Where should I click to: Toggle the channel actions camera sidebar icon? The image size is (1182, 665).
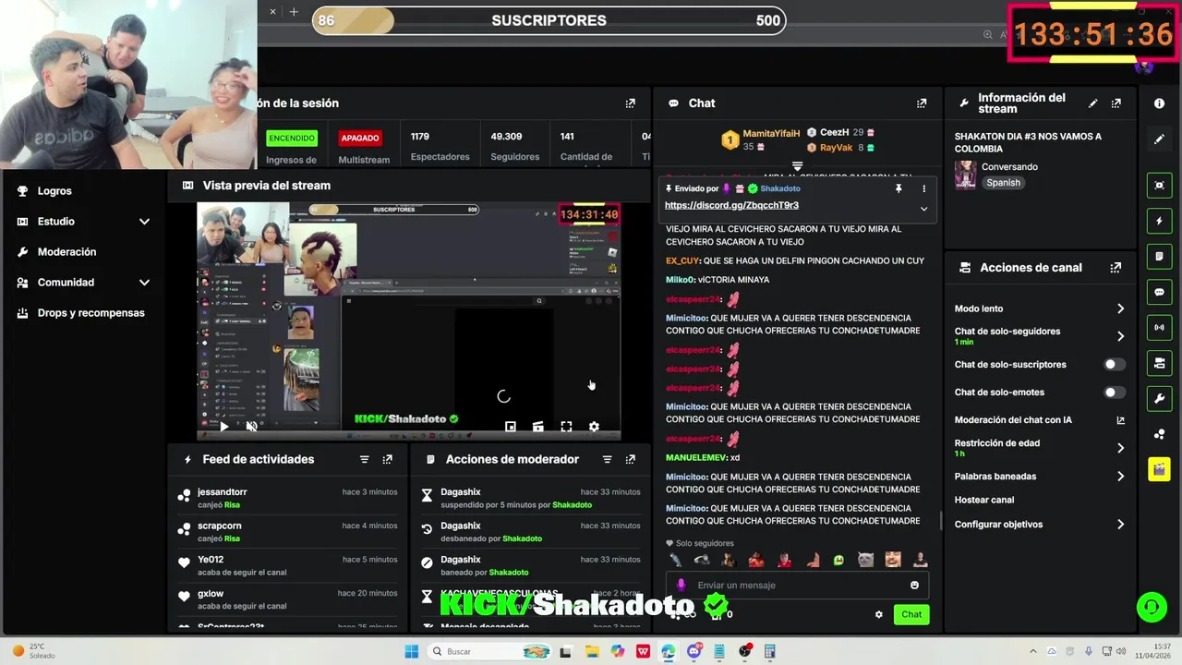pos(1159,363)
